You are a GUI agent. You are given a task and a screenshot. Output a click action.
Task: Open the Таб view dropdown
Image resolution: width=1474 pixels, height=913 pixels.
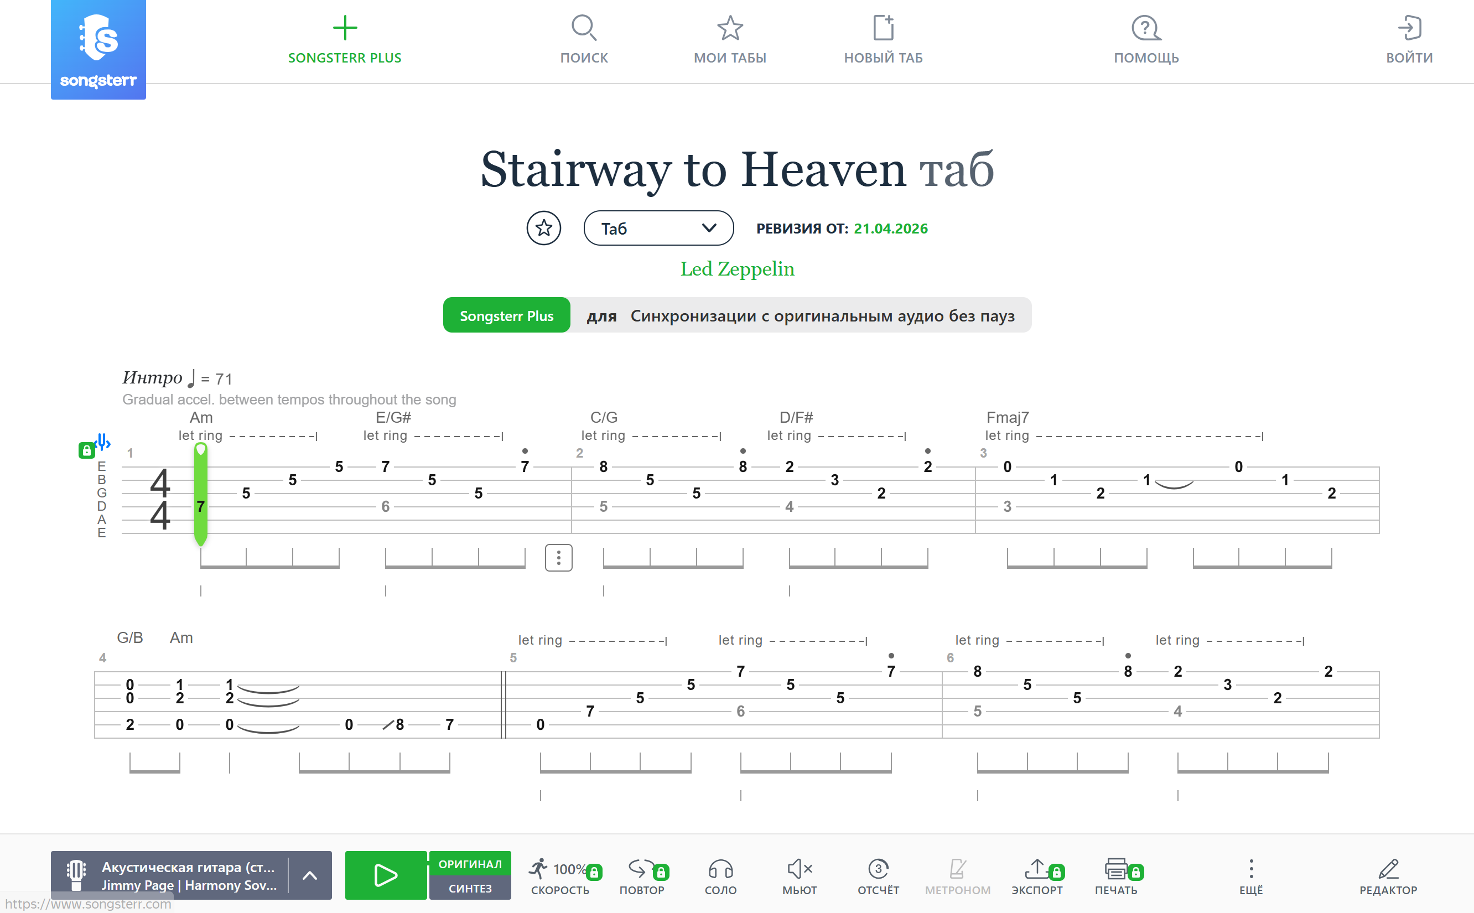point(658,228)
